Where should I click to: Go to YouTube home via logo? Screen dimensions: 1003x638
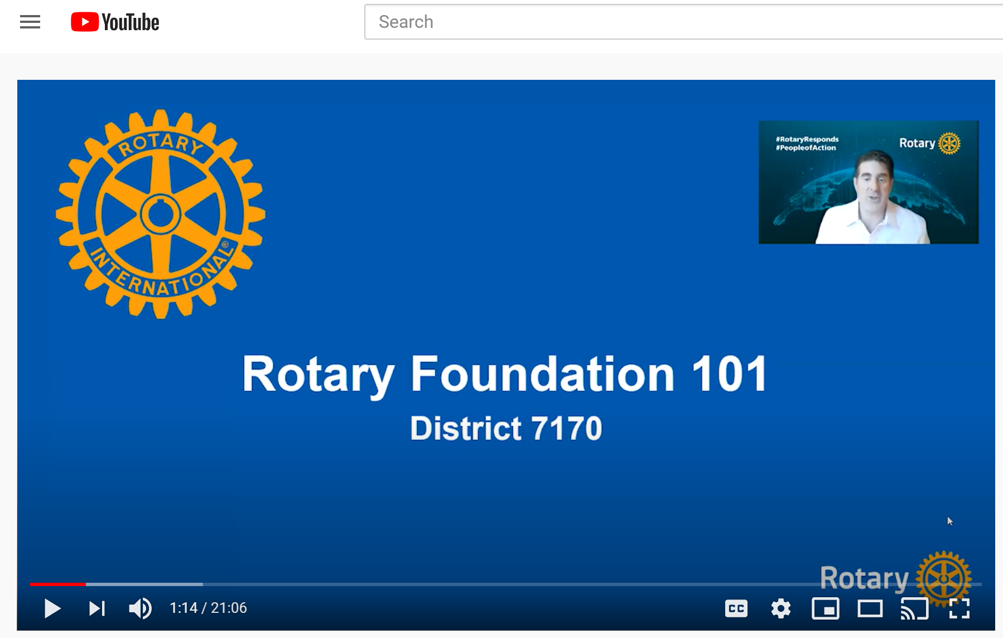tap(115, 22)
